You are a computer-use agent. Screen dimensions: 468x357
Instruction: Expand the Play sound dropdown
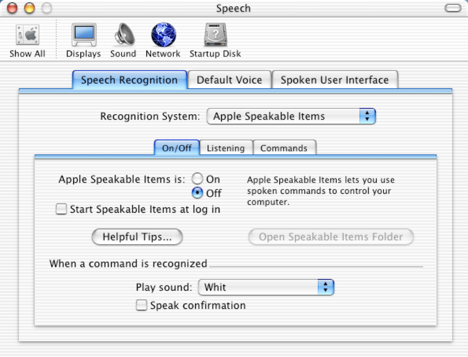(x=266, y=287)
